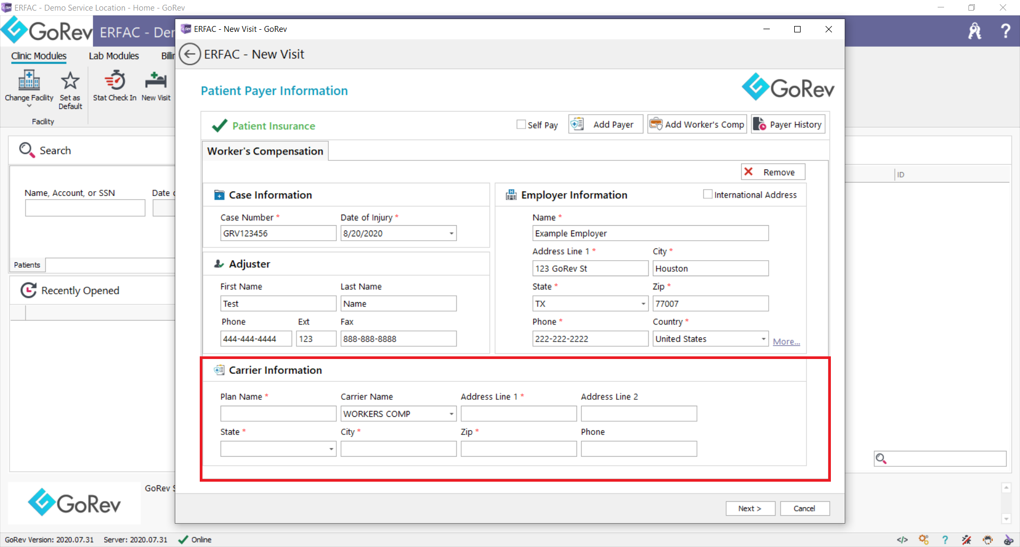Click Add Worker's Comp button
1020x547 pixels.
(697, 124)
